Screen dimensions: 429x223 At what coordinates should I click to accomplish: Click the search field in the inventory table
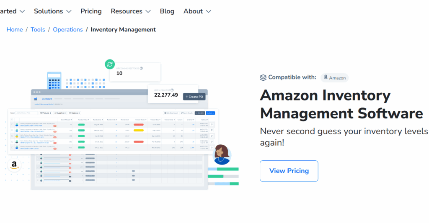click(x=26, y=113)
